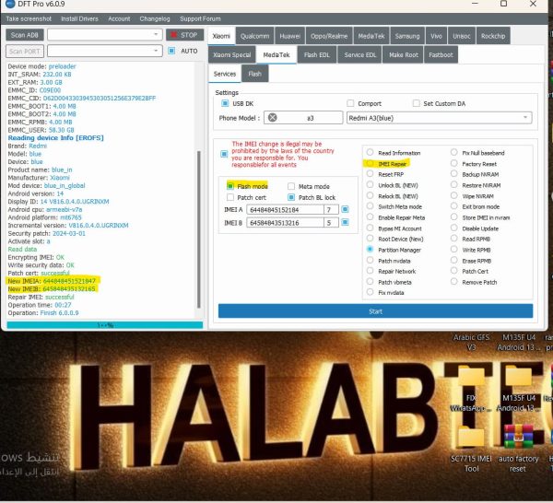Click the cyan progress bar
Image resolution: width=553 pixels, height=503 pixels.
click(105, 325)
